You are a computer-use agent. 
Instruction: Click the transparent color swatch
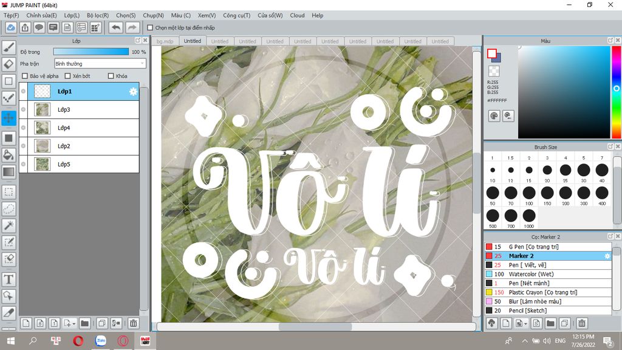[x=494, y=71]
